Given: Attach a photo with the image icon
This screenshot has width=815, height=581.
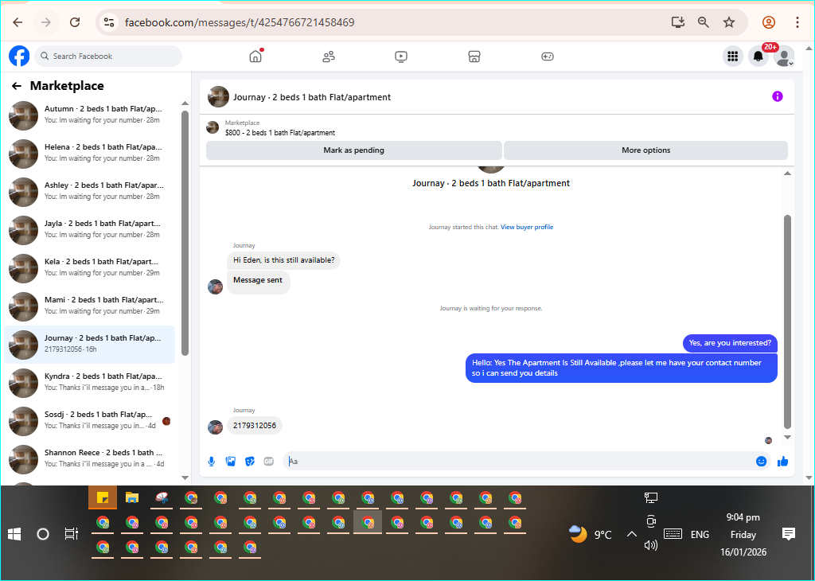Looking at the screenshot, I should (x=231, y=461).
